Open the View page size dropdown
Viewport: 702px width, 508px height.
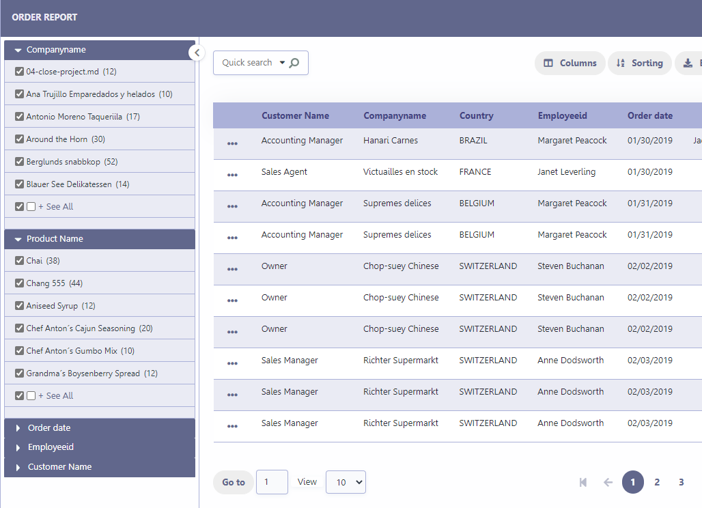pos(346,482)
